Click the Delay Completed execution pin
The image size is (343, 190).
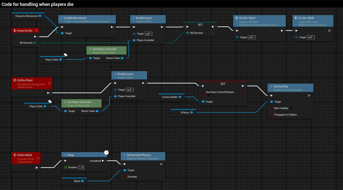[103, 161]
